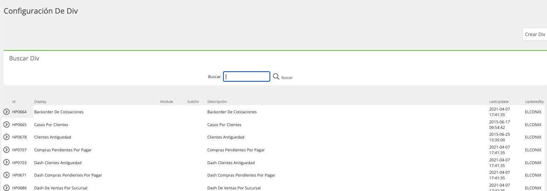Click Descripción cell Compras Pendientes Por Pagar
This screenshot has height=191, width=547.
(236, 150)
